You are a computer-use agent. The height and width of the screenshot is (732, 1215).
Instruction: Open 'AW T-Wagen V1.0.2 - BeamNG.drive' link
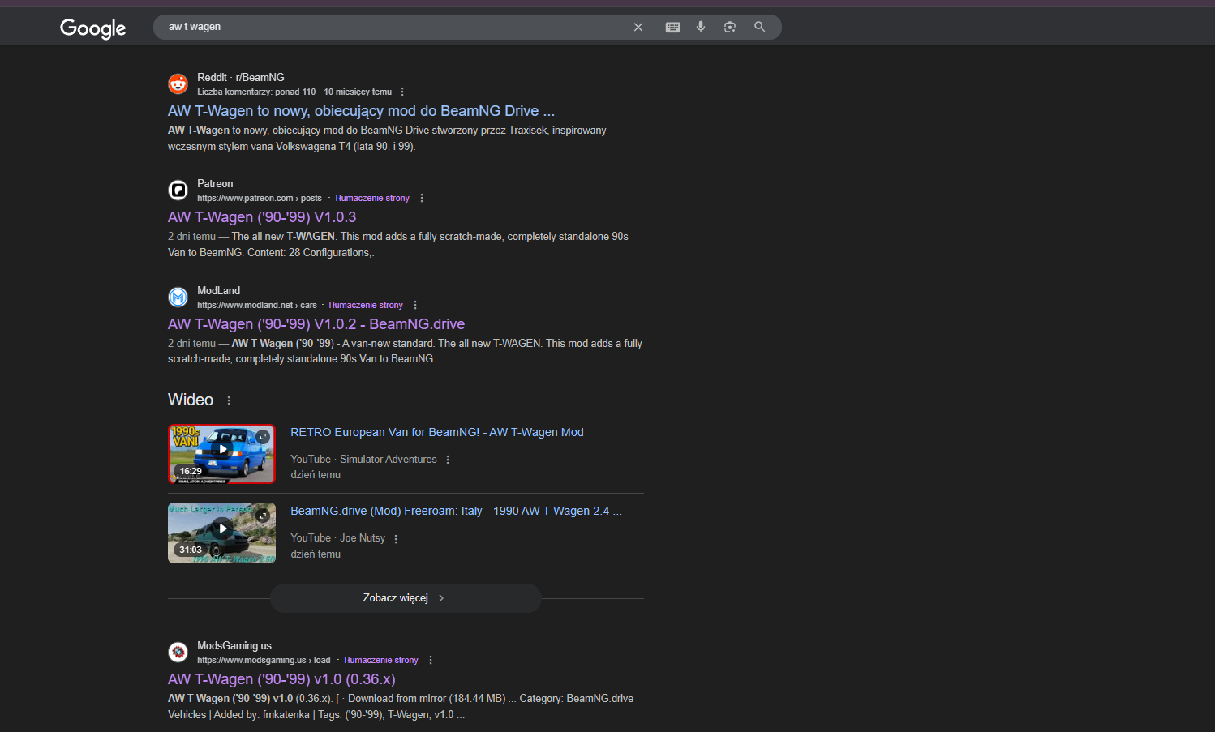(316, 324)
